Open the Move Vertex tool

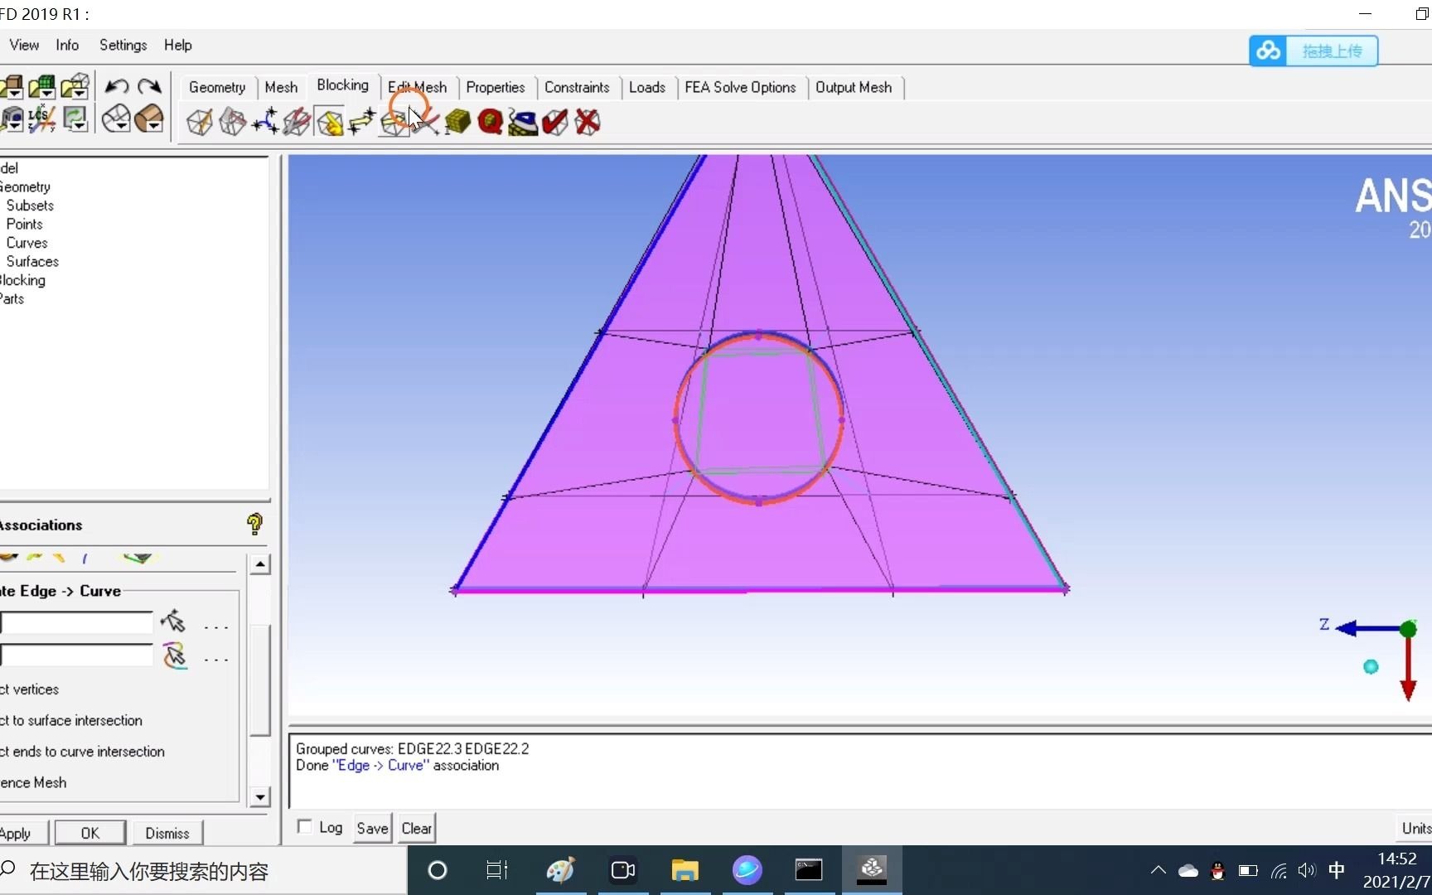(x=361, y=122)
